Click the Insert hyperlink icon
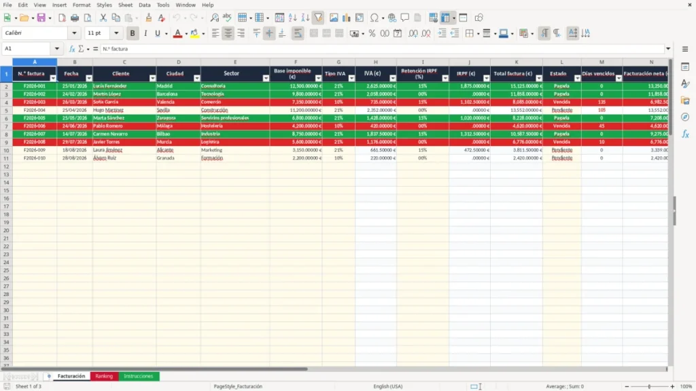This screenshot has height=391, width=696. (x=392, y=18)
